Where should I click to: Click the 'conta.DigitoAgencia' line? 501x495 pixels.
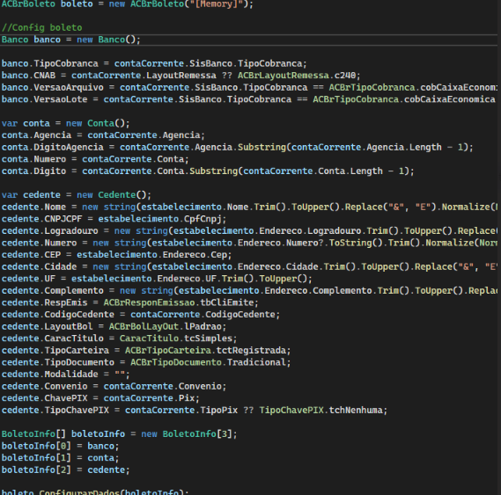point(237,147)
